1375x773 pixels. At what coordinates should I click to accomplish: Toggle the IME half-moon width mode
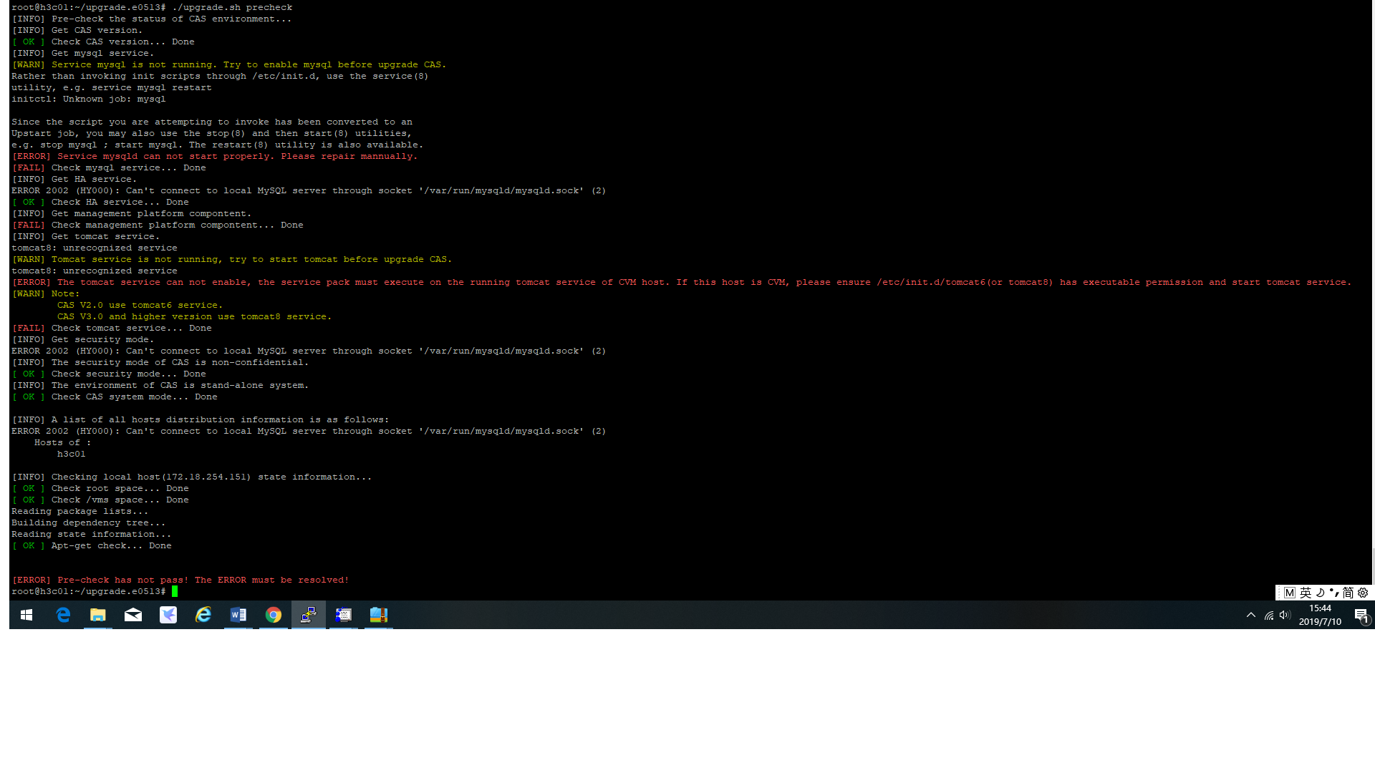click(x=1321, y=593)
